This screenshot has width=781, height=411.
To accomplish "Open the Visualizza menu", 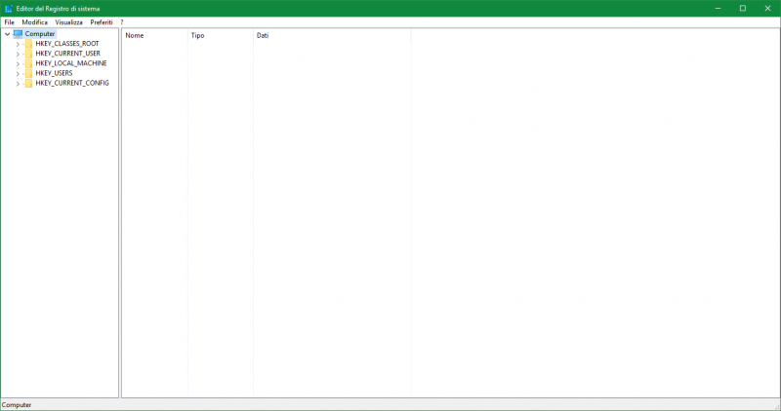I will pos(68,22).
